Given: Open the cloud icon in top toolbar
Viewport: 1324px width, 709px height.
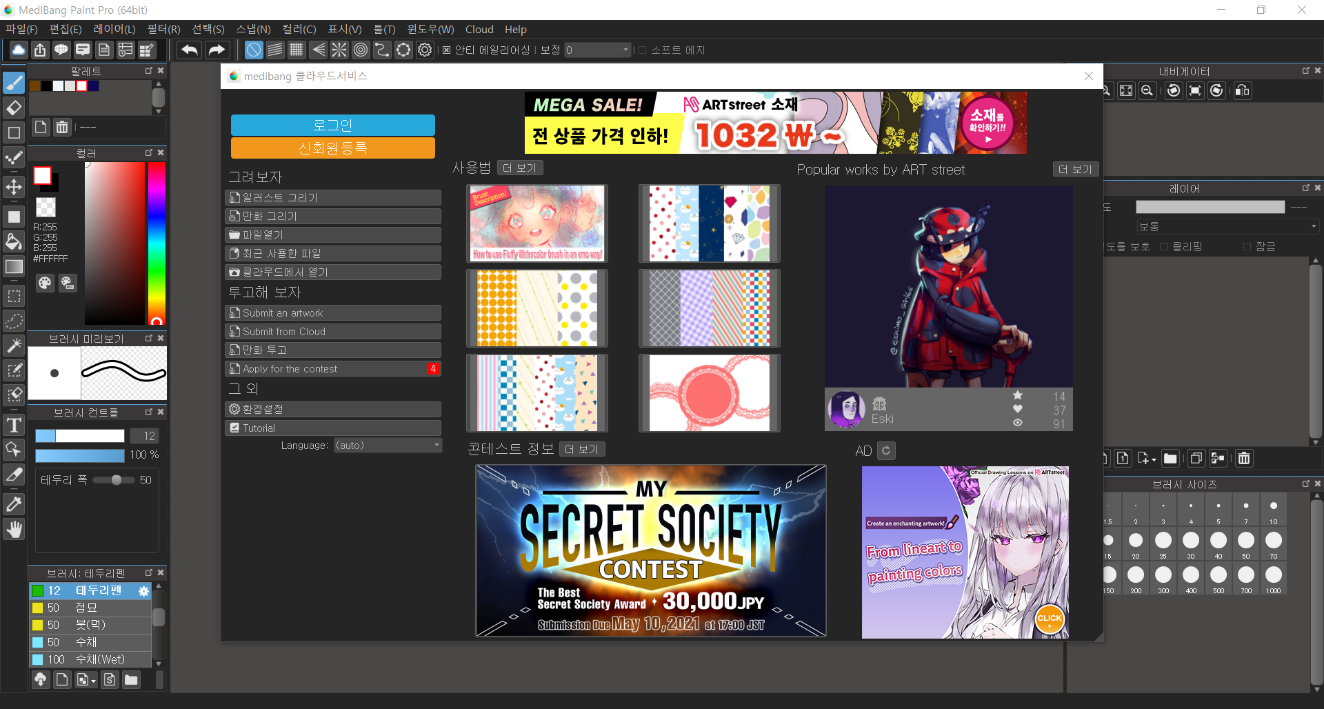Looking at the screenshot, I should click(x=18, y=50).
